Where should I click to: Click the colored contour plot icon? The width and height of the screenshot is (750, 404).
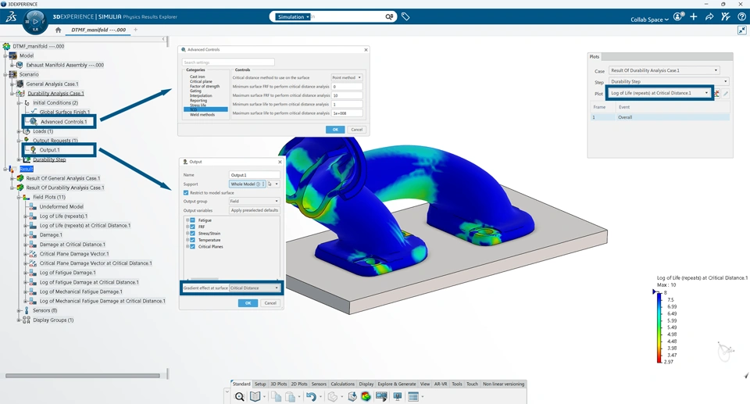[x=366, y=396]
